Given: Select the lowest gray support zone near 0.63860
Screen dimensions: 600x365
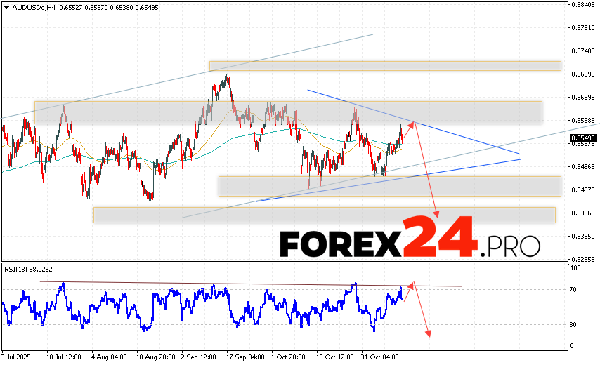Looking at the screenshot, I should 324,215.
